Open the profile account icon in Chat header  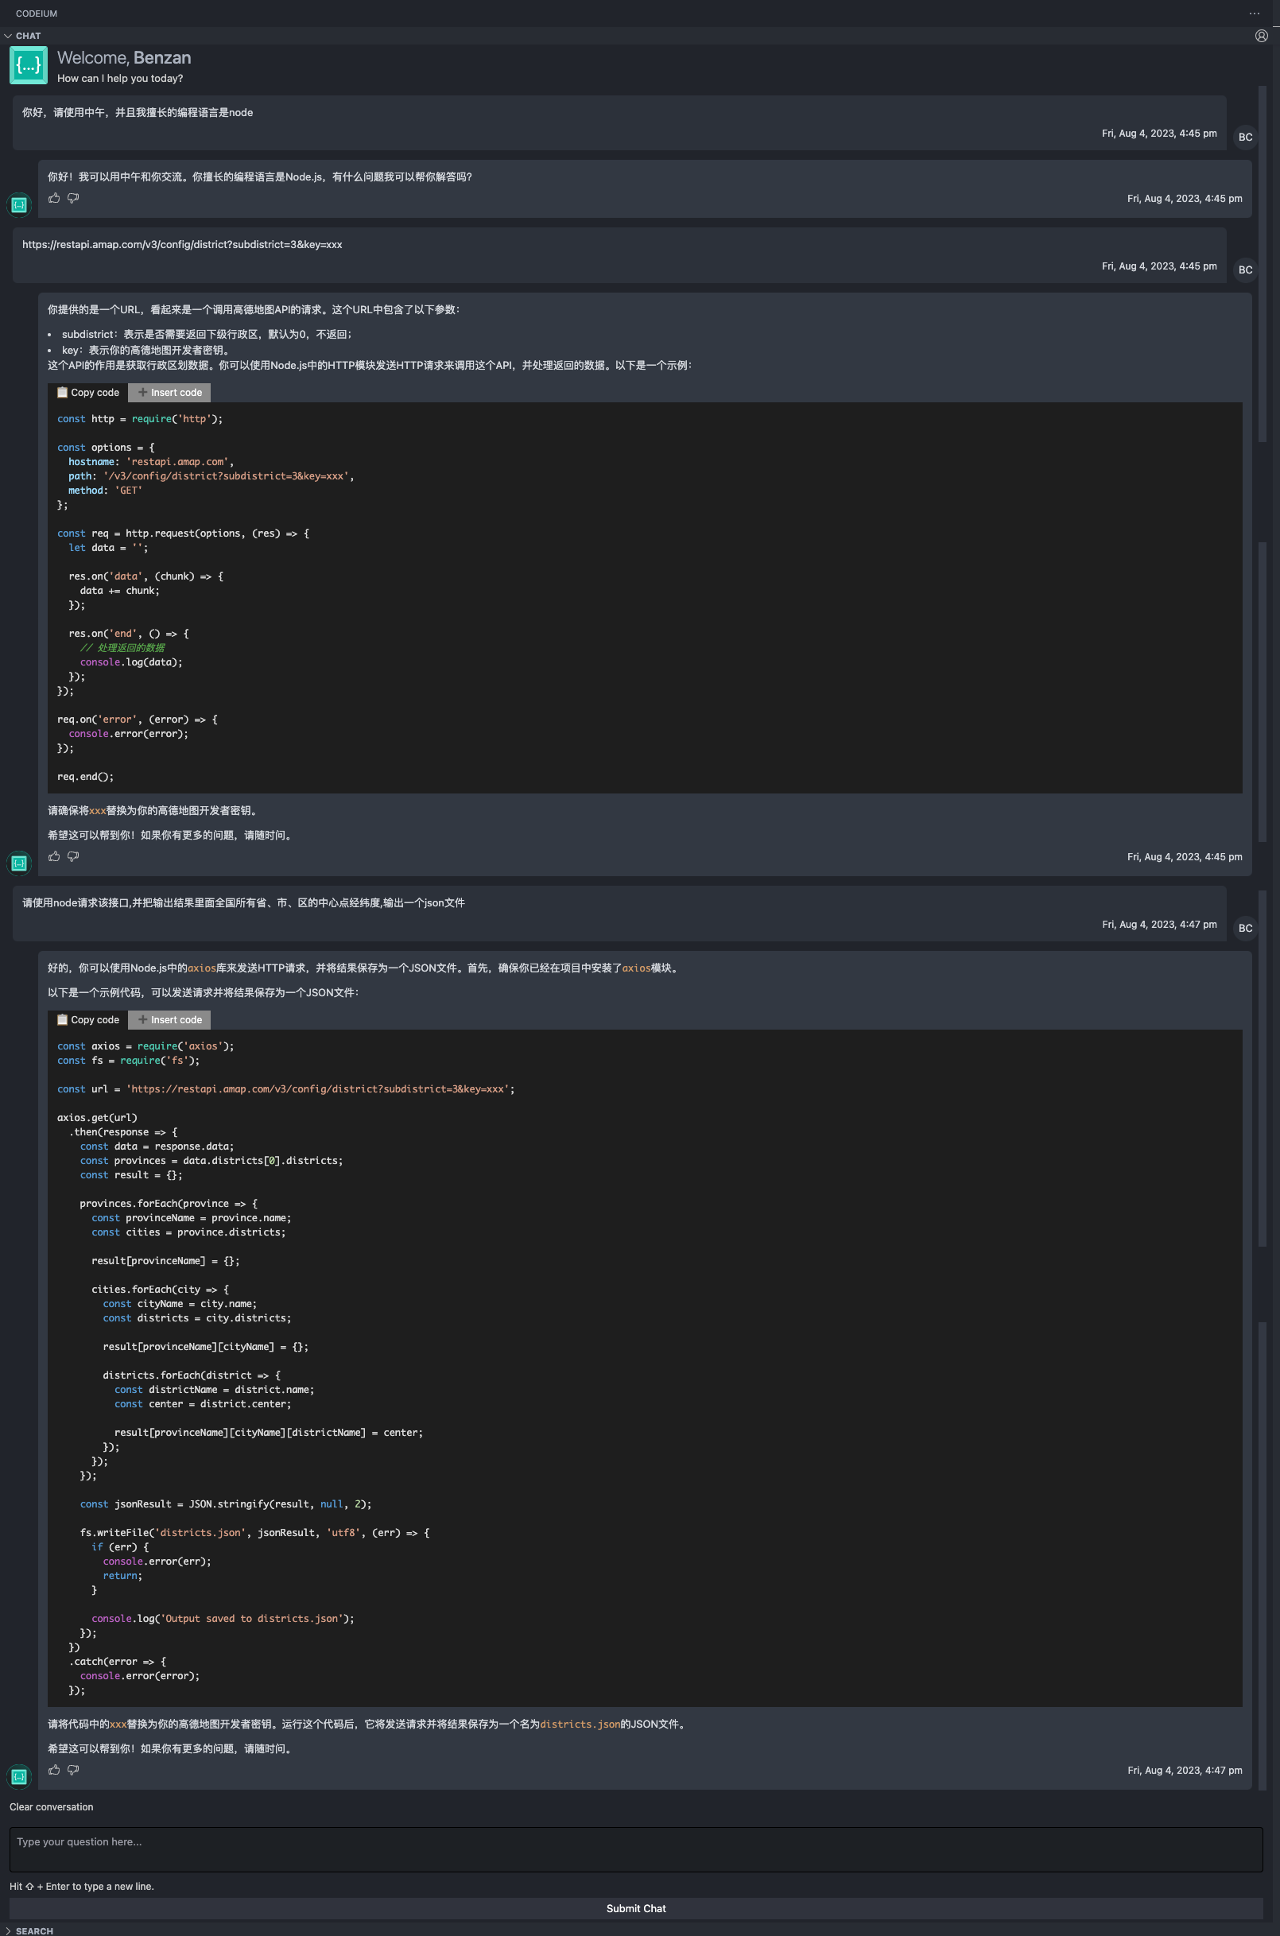1261,36
